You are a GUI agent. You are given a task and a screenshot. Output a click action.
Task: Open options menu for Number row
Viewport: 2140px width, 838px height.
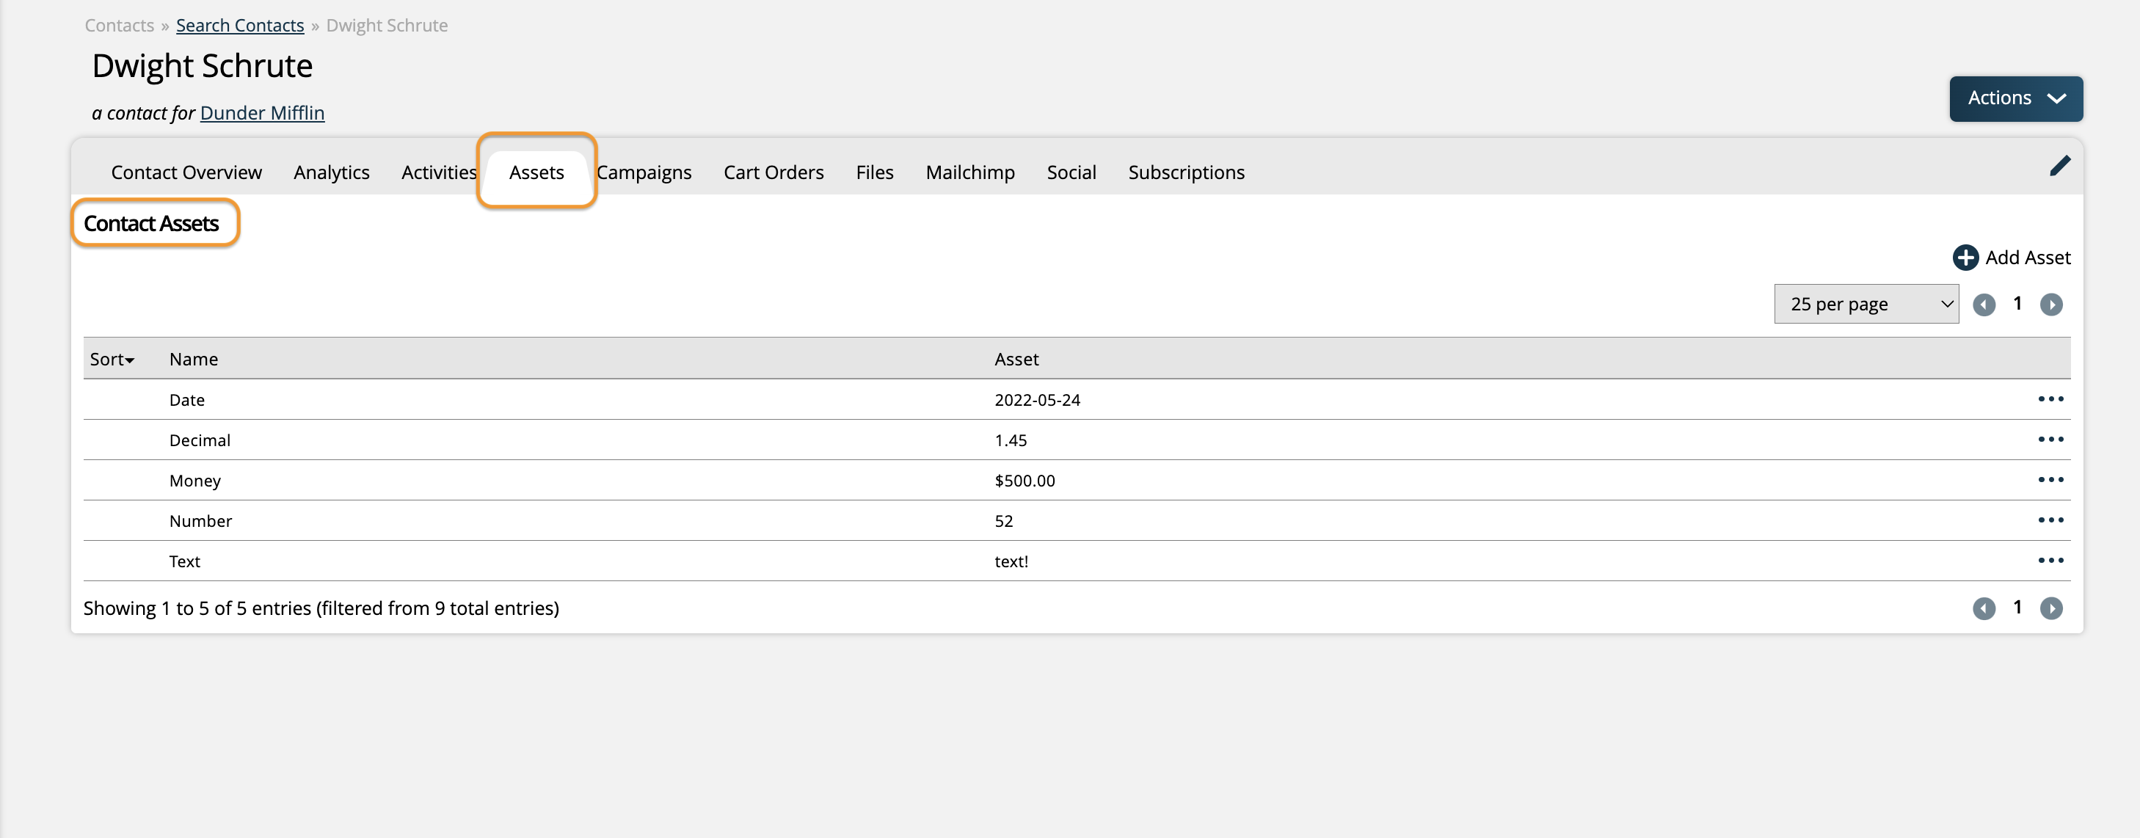pyautogui.click(x=2050, y=521)
